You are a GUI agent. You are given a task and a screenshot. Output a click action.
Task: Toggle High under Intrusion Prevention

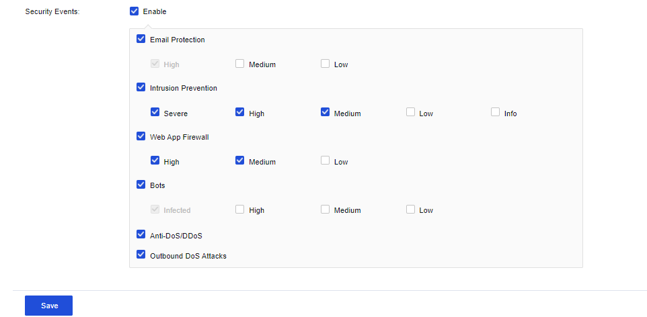(240, 113)
